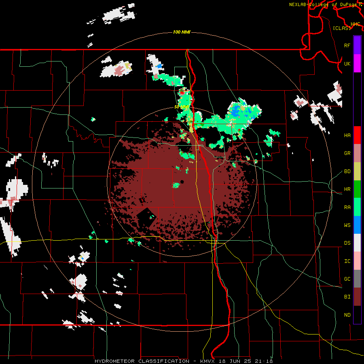Click the HA legend label
The width and height of the screenshot is (364, 364).
pos(347,135)
